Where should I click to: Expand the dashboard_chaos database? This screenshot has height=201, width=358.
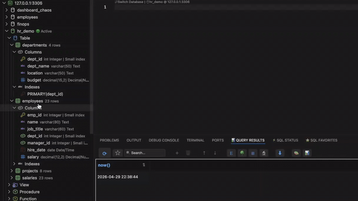(x=7, y=10)
